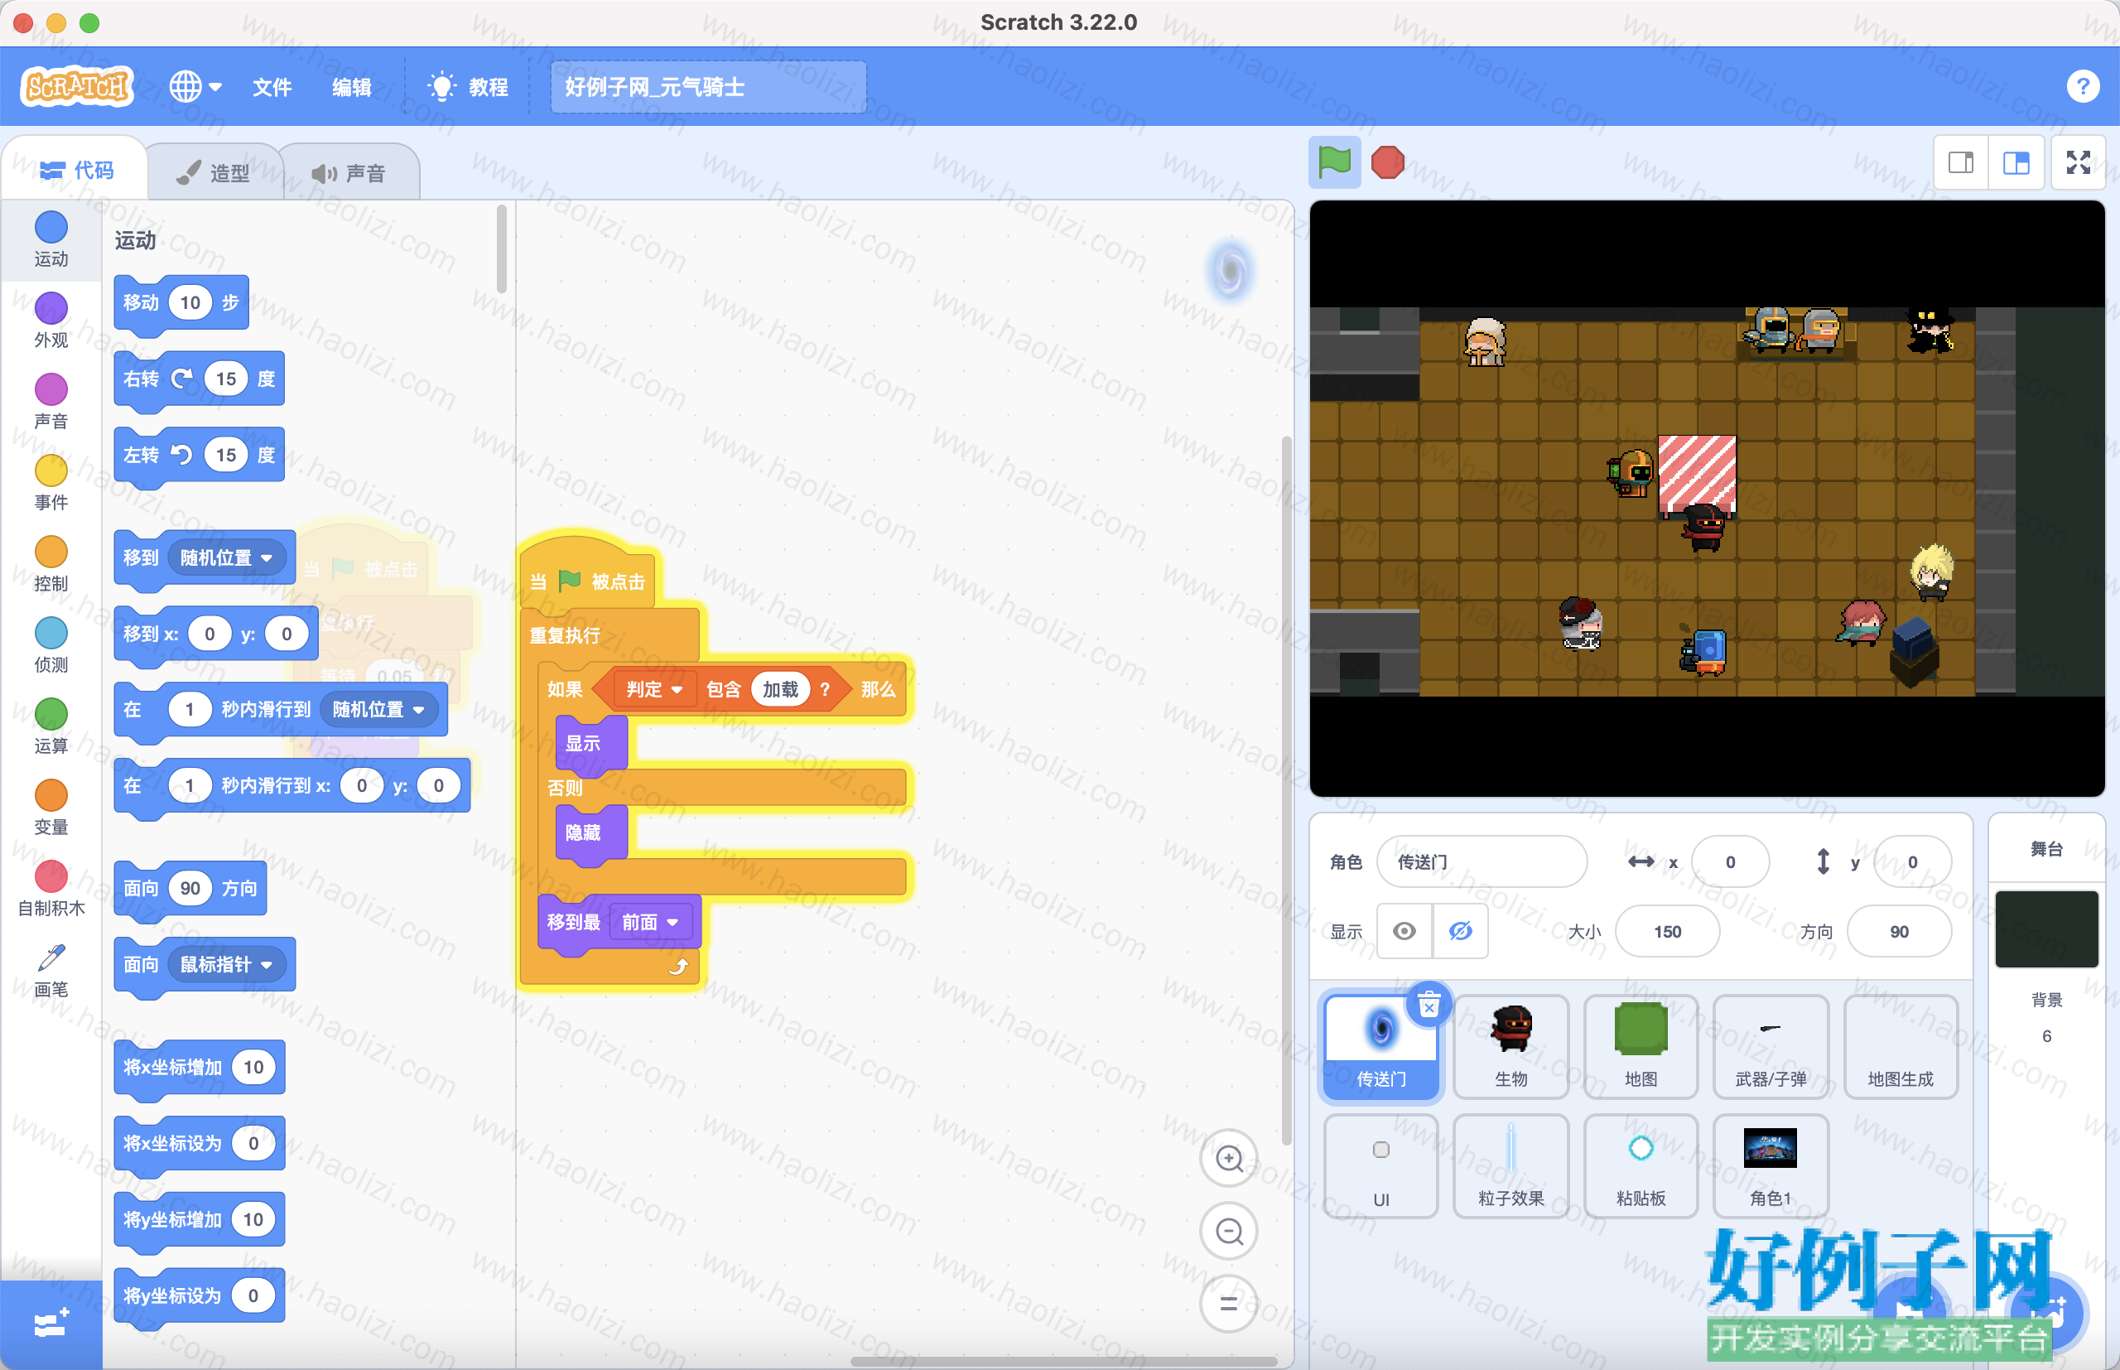Select the 自制积木 my blocks category
Screen dimensions: 2120x1370
(x=51, y=889)
